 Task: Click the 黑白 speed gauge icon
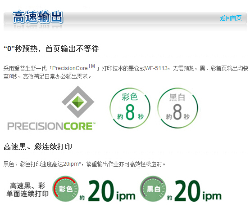pyautogui.click(x=153, y=189)
